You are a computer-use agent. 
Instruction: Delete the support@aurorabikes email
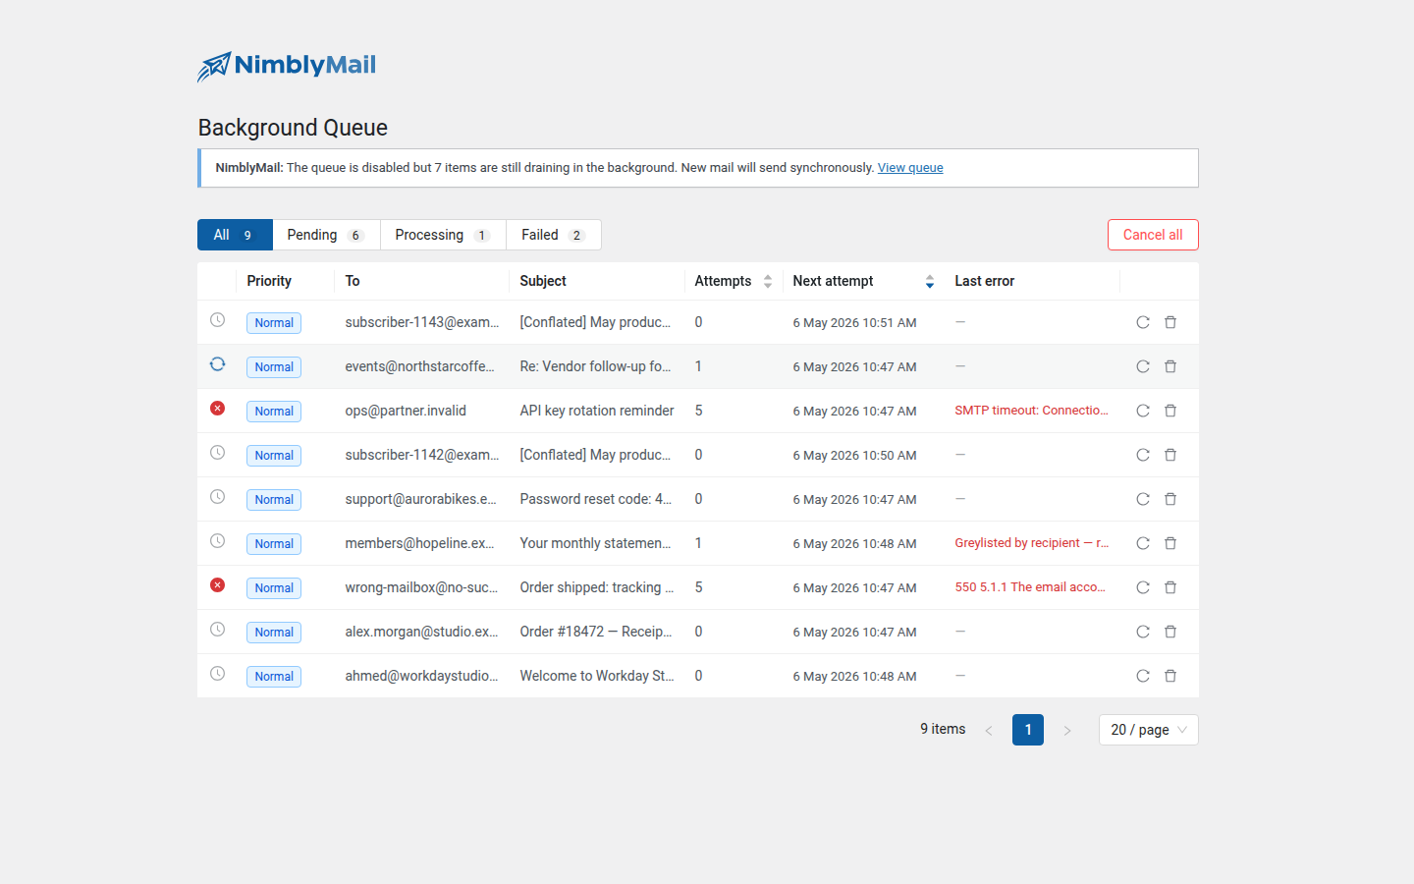pos(1170,499)
